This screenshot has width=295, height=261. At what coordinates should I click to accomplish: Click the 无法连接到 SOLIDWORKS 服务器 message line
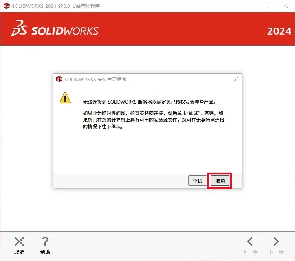point(149,102)
